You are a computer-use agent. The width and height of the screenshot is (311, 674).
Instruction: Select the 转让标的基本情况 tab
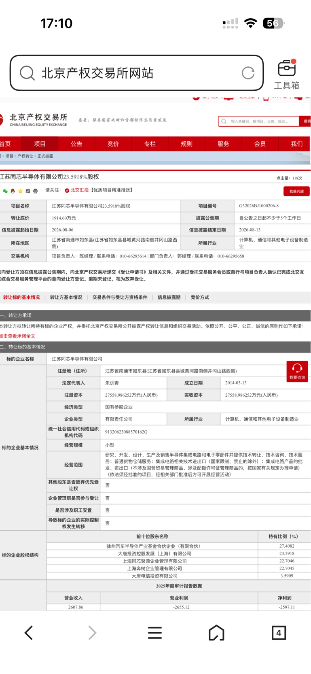(21, 298)
